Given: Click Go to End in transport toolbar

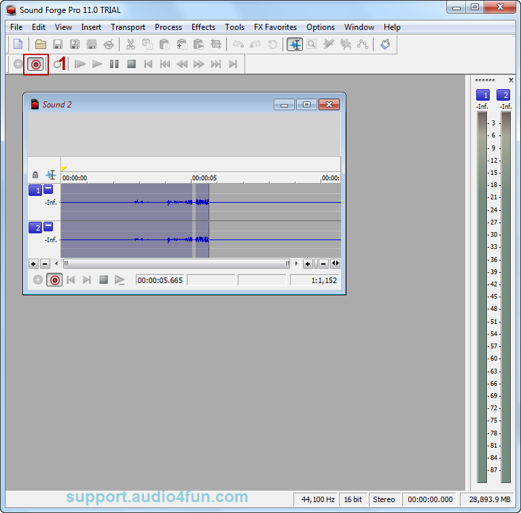Looking at the screenshot, I should point(233,64).
